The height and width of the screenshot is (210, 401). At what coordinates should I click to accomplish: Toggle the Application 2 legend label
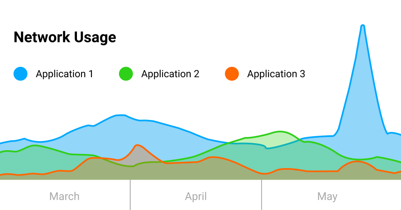[170, 74]
